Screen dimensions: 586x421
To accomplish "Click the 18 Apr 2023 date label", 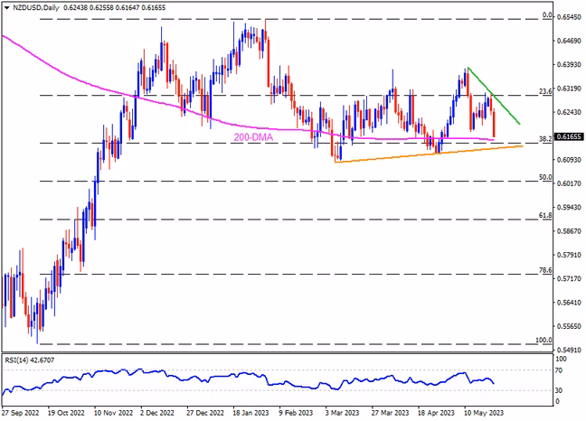I will (x=436, y=413).
